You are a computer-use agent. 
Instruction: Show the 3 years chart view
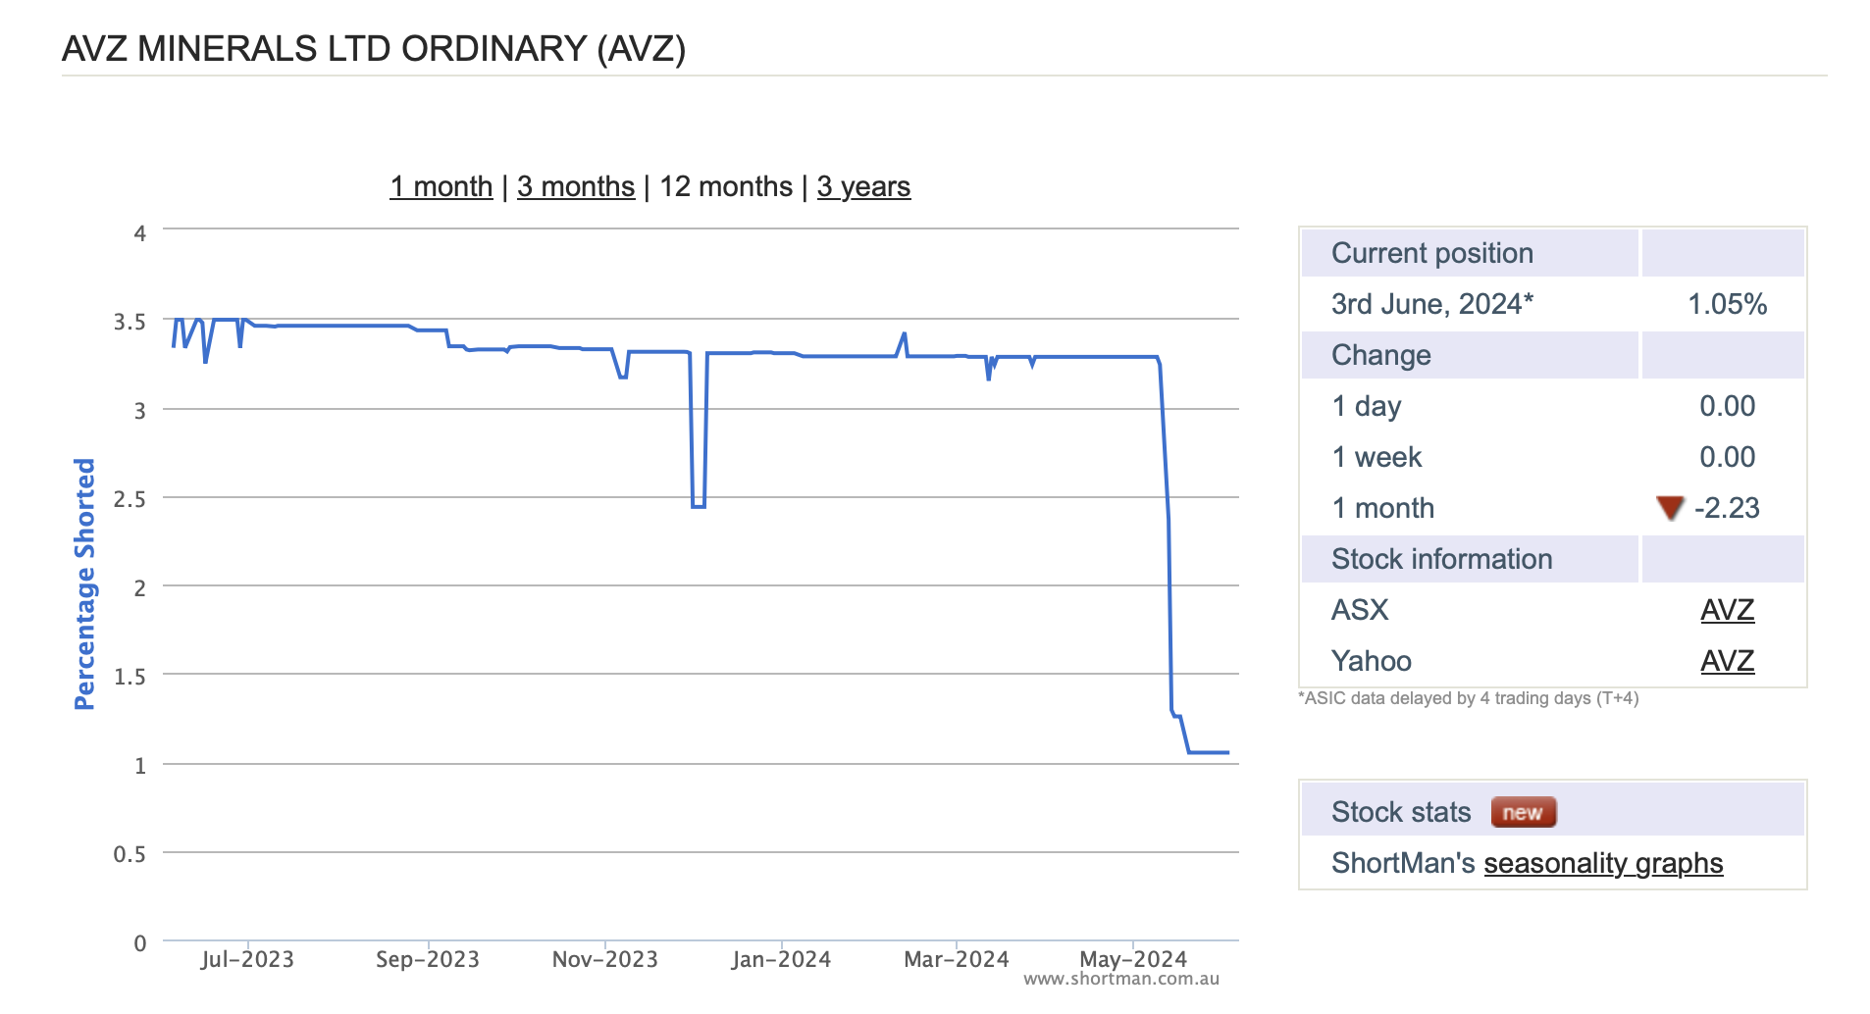pyautogui.click(x=863, y=186)
